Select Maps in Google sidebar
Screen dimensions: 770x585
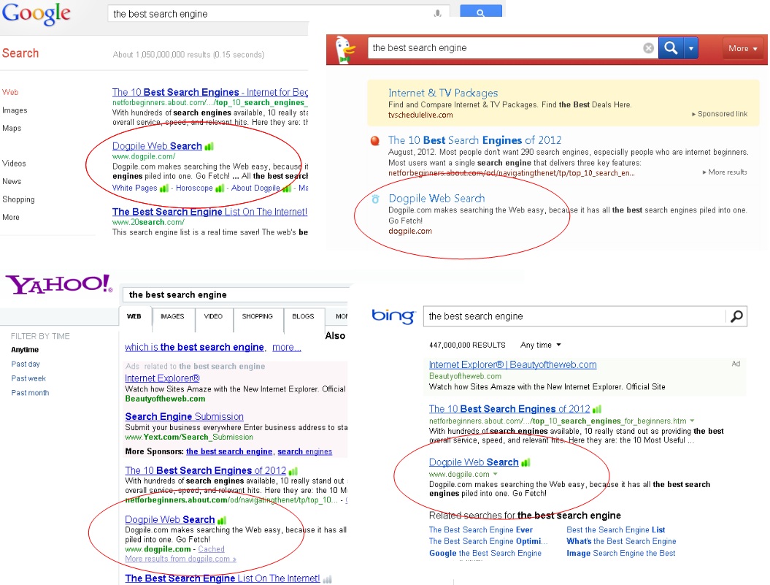[x=12, y=129]
